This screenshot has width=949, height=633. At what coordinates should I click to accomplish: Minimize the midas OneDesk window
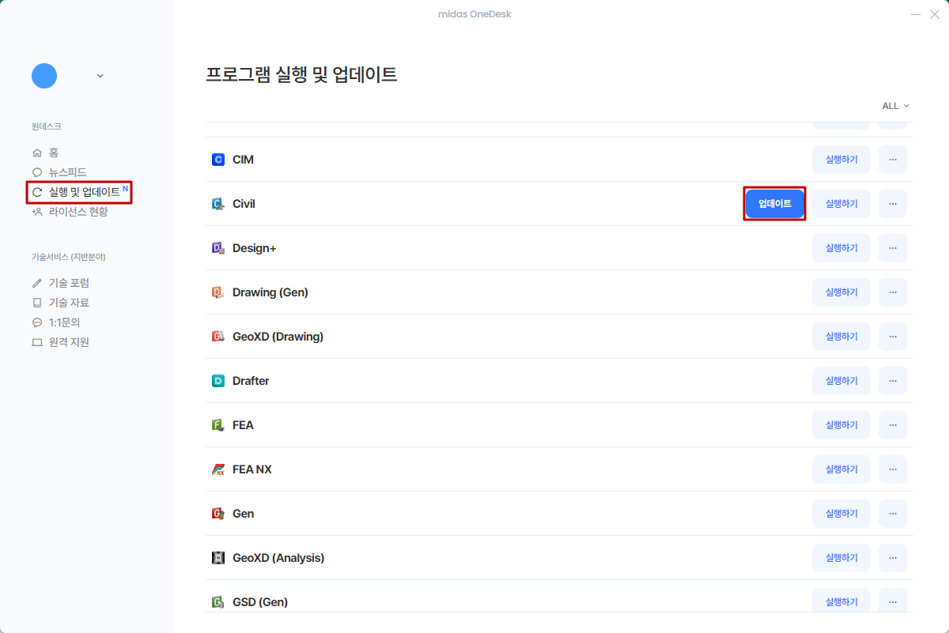[x=916, y=14]
